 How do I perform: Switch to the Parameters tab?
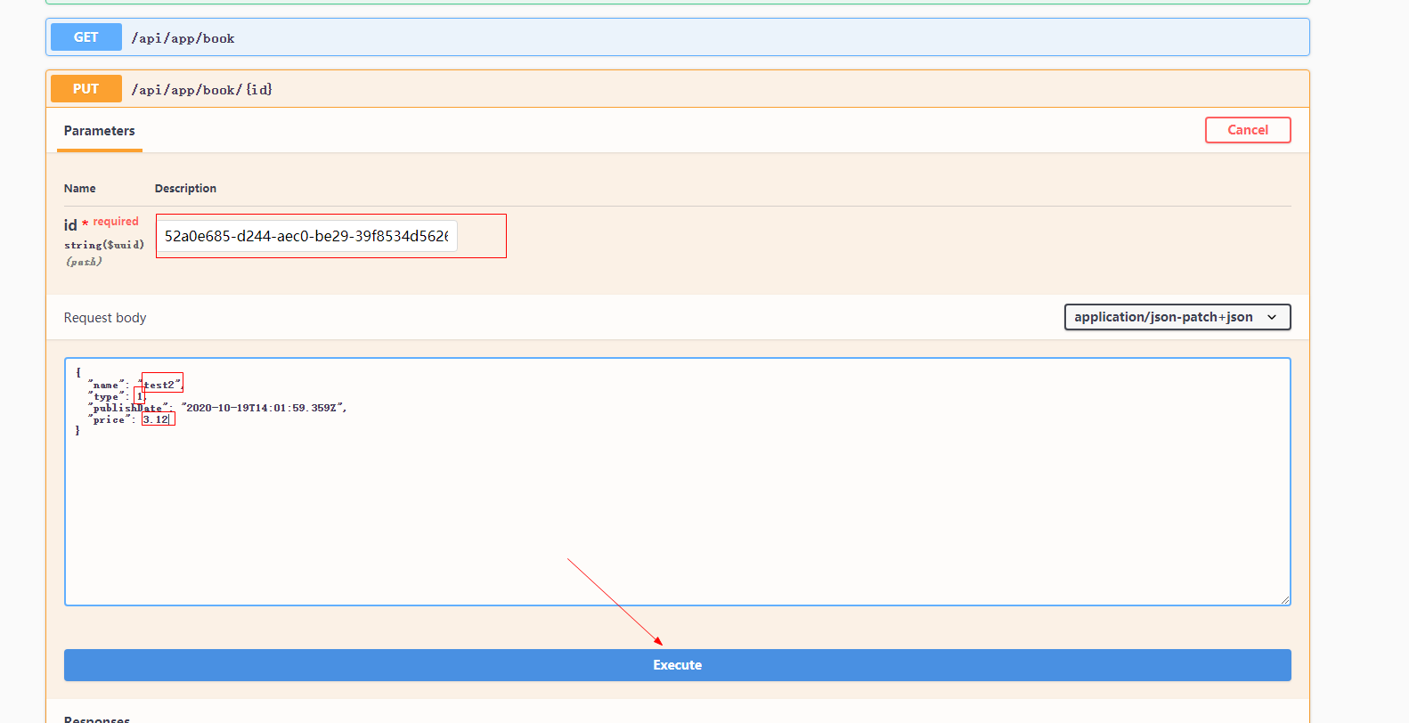[x=100, y=131]
